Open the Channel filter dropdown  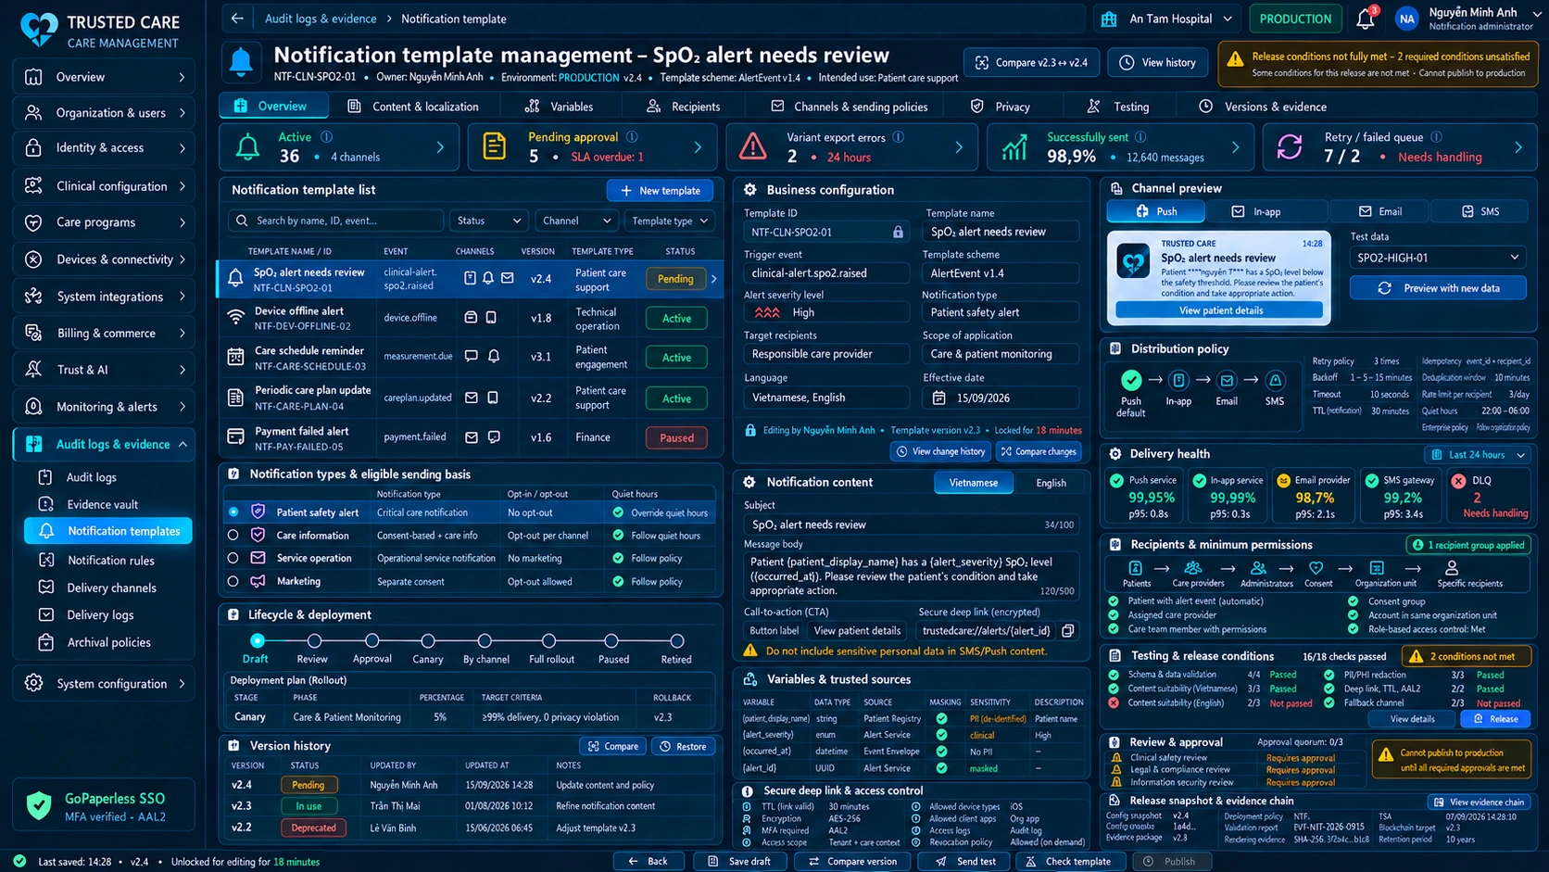tap(576, 221)
